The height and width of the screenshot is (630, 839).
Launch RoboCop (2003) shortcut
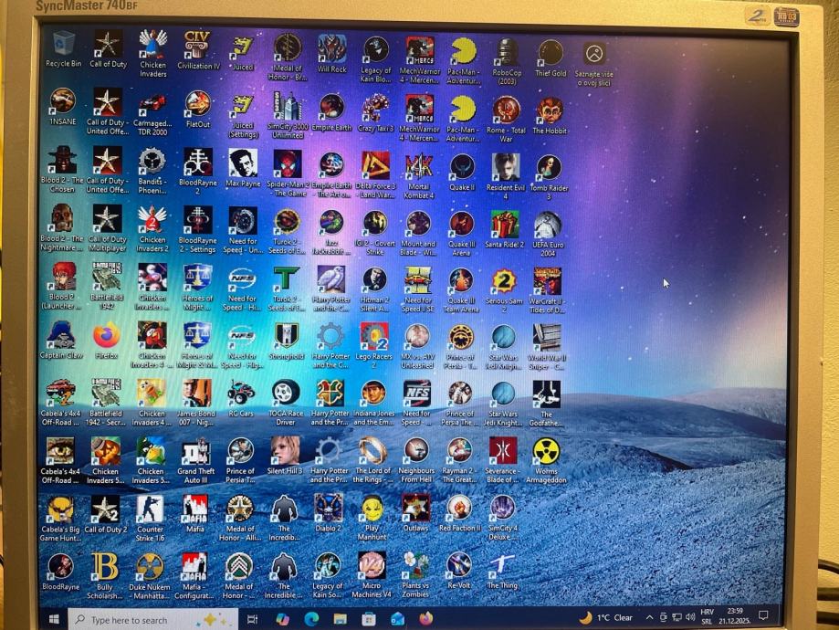click(507, 61)
